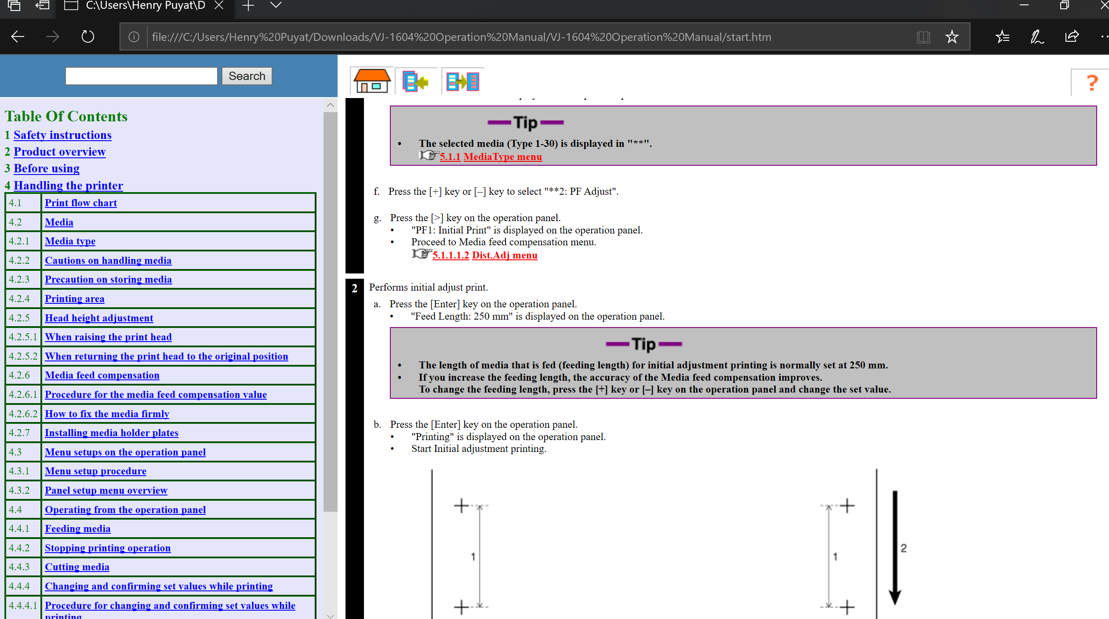Open When raising the print head link
Screen dimensions: 1109x619
(x=108, y=337)
